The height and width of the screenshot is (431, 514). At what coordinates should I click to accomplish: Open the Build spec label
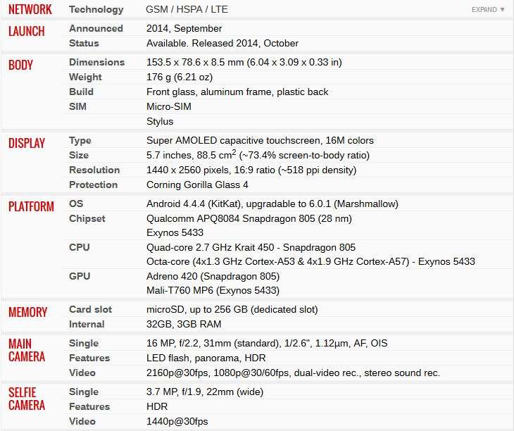pyautogui.click(x=81, y=92)
